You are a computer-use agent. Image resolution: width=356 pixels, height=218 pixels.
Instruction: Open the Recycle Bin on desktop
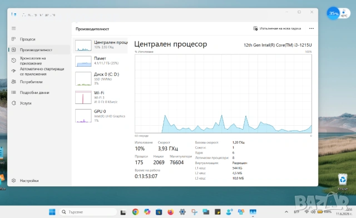click(343, 182)
